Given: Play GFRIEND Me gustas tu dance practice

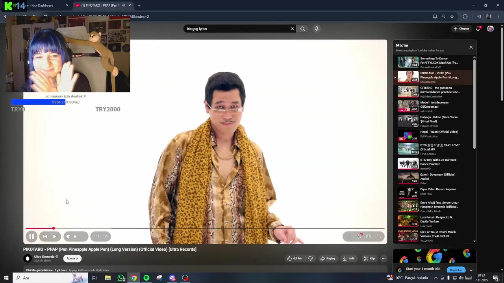Looking at the screenshot, I should (433, 92).
